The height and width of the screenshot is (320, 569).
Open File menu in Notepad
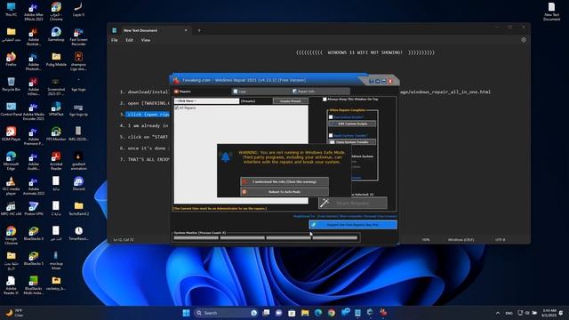tap(115, 40)
